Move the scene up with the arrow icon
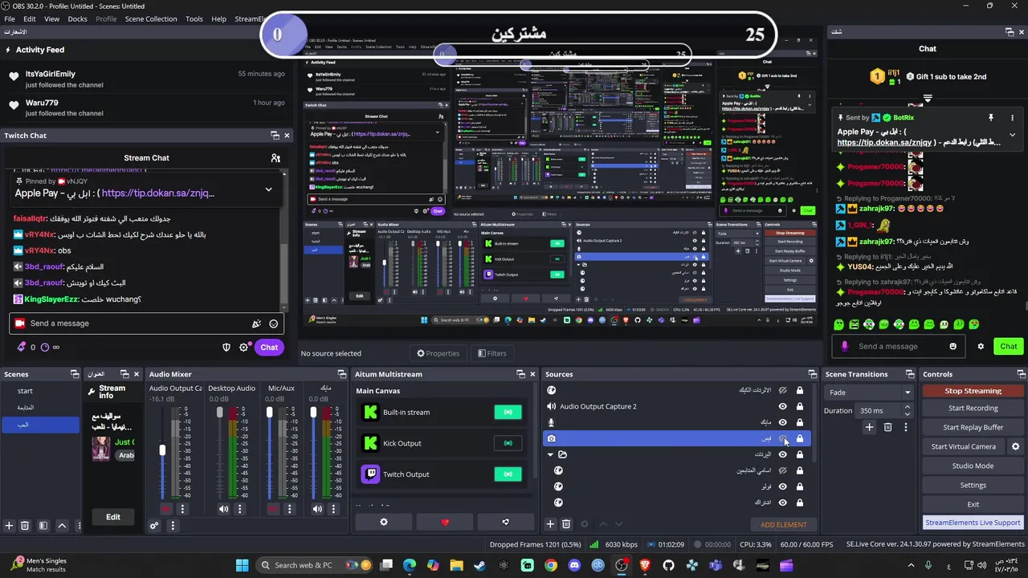Viewport: 1028px width, 578px height. pyautogui.click(x=62, y=526)
